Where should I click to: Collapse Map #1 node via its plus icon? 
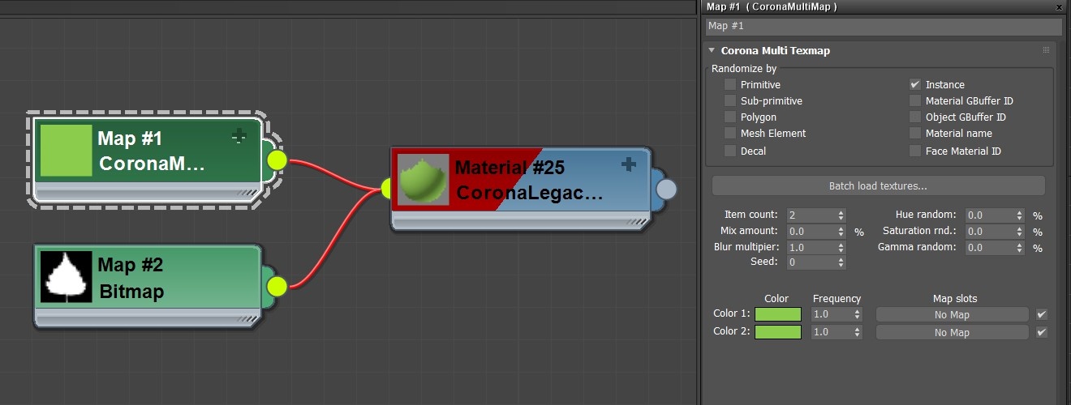(x=238, y=137)
